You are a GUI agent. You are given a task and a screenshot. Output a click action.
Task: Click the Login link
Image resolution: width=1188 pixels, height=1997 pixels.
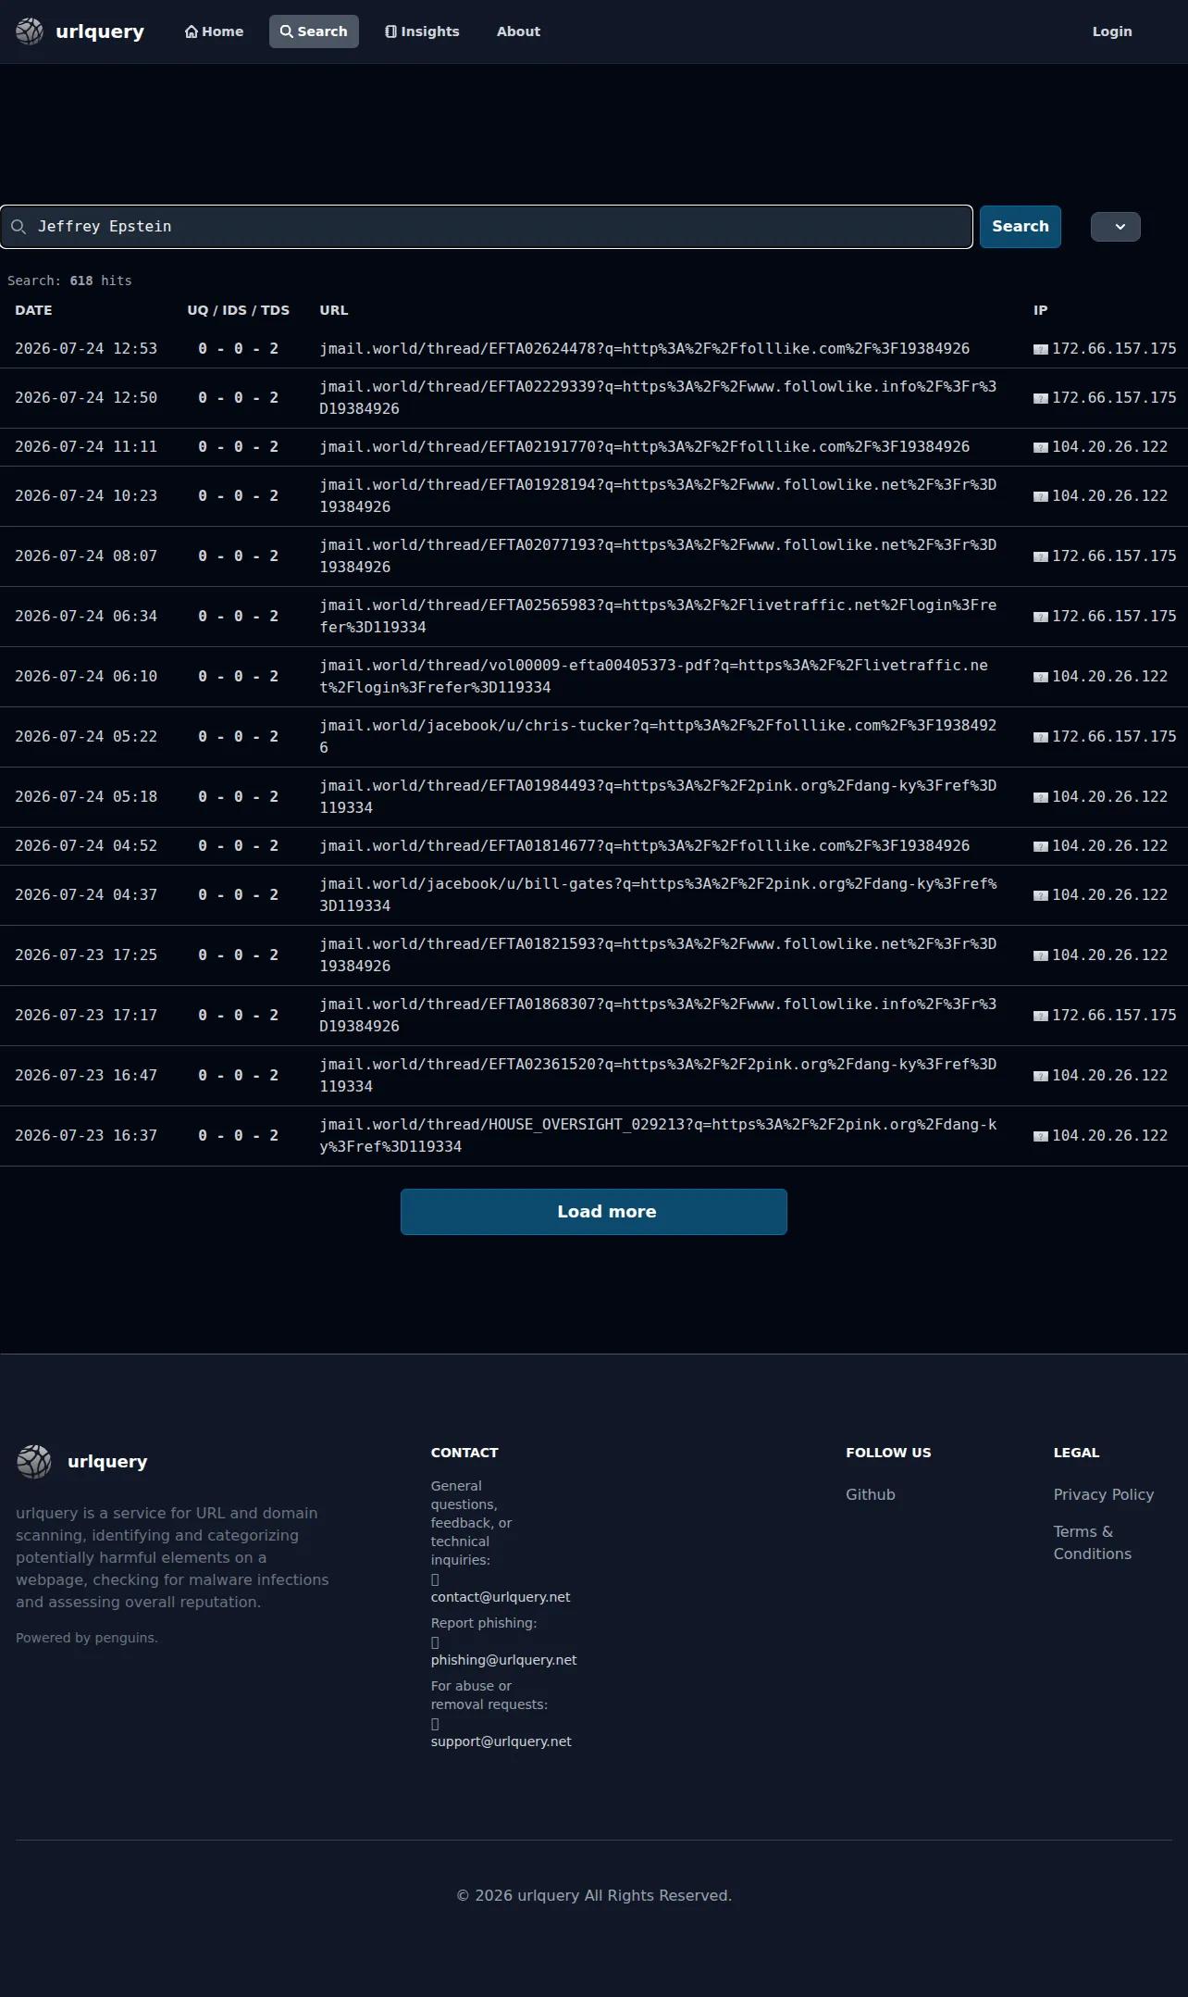pyautogui.click(x=1112, y=31)
